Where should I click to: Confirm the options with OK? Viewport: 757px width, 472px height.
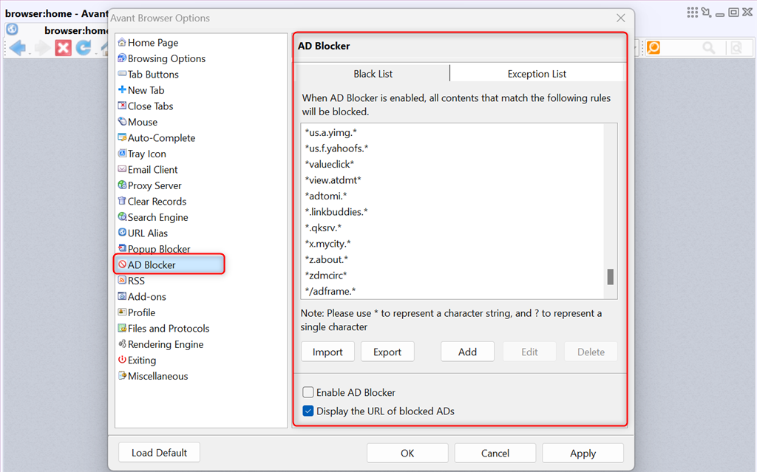point(407,454)
